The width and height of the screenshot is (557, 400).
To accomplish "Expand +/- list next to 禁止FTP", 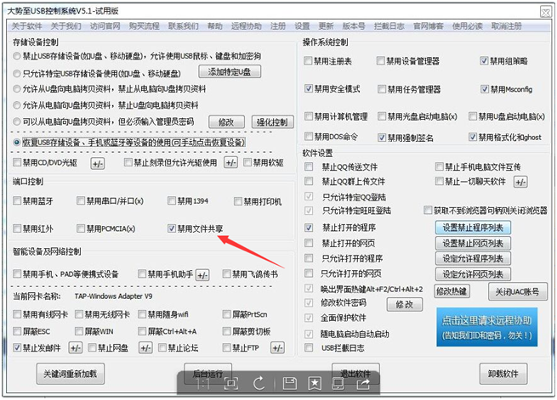I will (x=277, y=347).
